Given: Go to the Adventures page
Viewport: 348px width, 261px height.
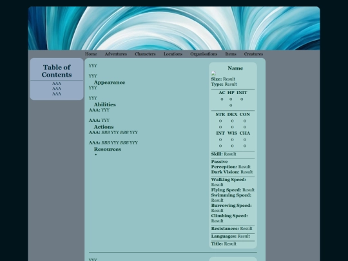Looking at the screenshot, I should point(115,54).
